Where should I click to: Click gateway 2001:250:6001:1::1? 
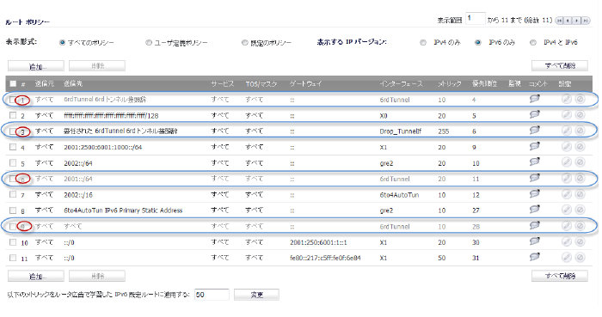[318, 242]
